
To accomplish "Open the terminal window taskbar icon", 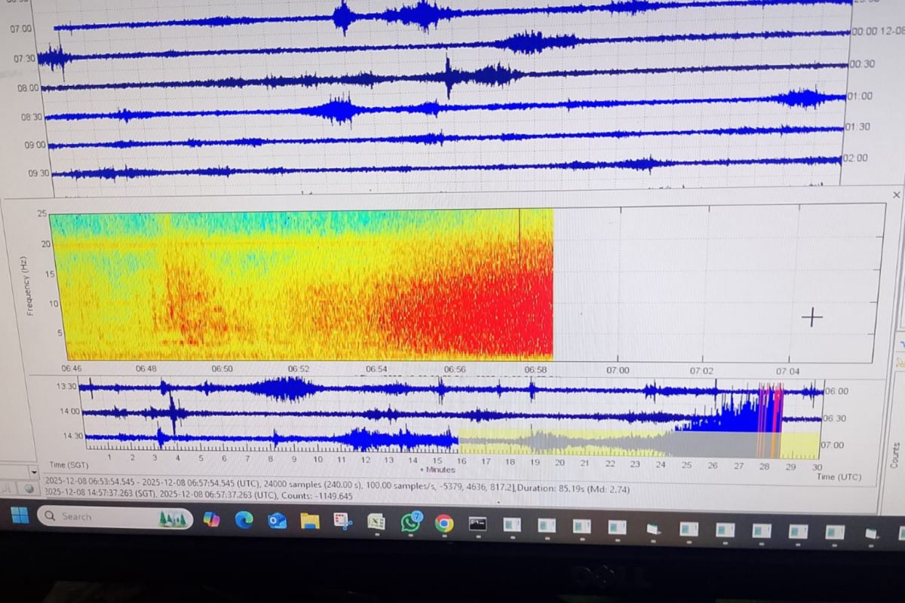I will [477, 523].
